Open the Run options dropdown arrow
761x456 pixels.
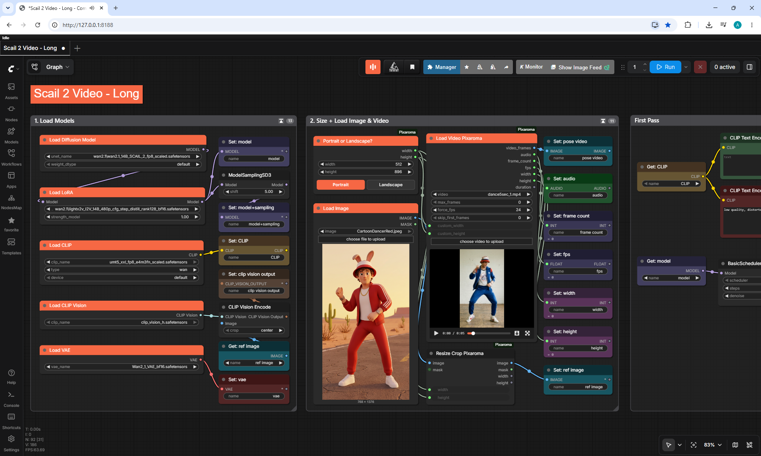click(x=686, y=67)
